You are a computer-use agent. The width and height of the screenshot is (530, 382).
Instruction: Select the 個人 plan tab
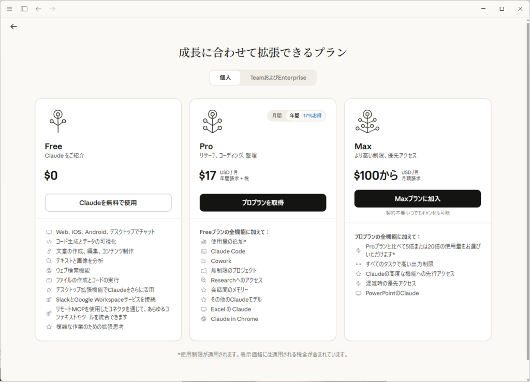pyautogui.click(x=225, y=78)
